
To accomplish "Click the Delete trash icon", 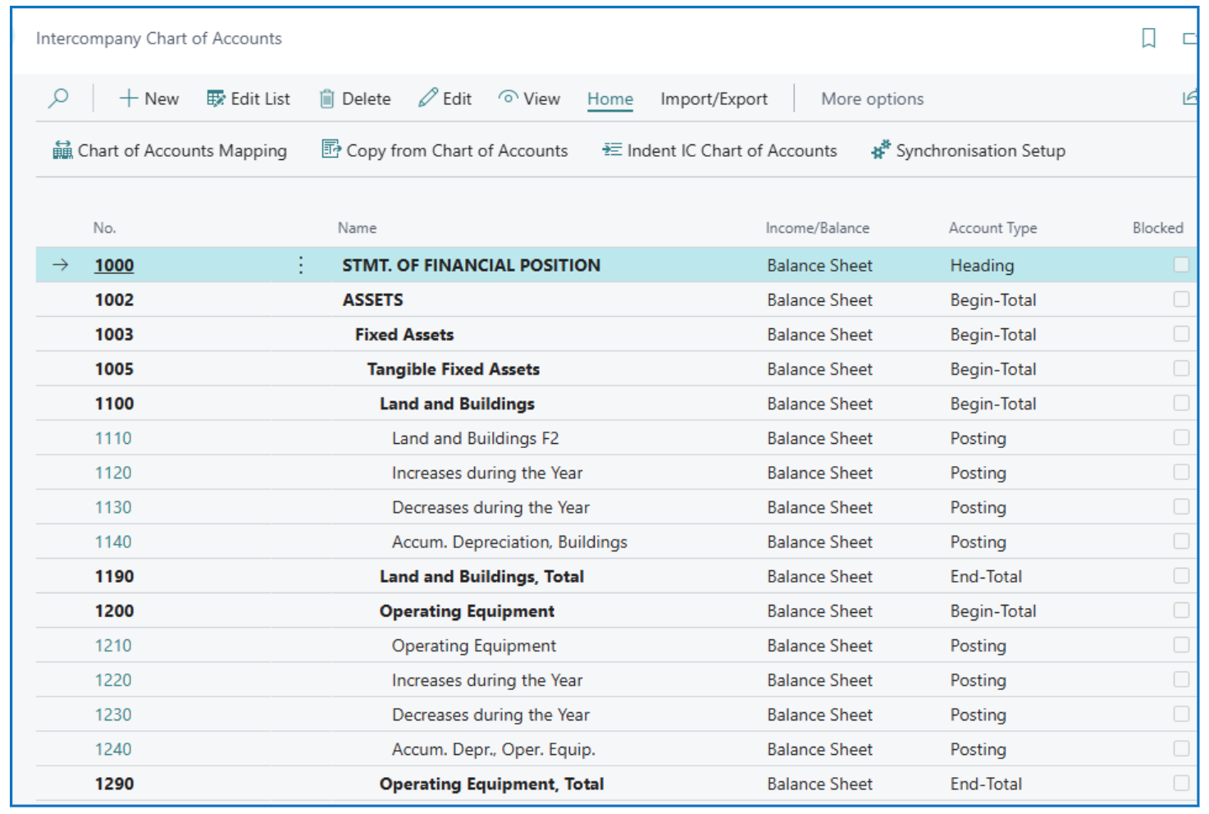I will (326, 98).
